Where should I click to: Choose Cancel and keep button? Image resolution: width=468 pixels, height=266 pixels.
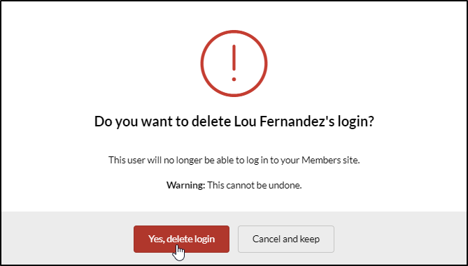pos(286,239)
